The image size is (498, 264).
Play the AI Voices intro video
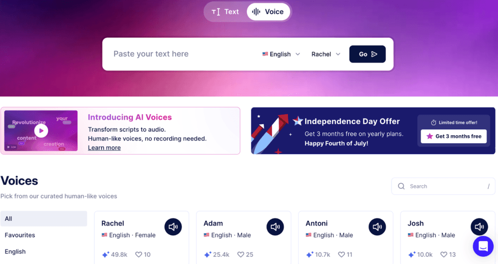[41, 130]
